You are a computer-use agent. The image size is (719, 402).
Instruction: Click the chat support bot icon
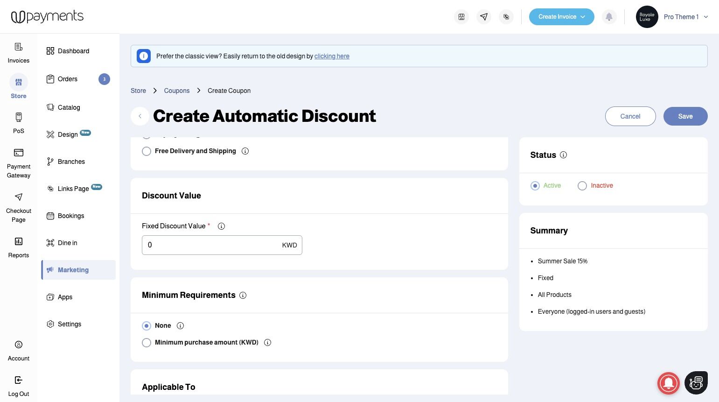click(696, 383)
